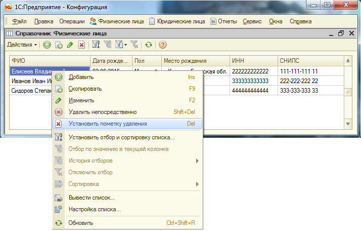Minimize the Справочник Физические лица subwindow

(331, 34)
